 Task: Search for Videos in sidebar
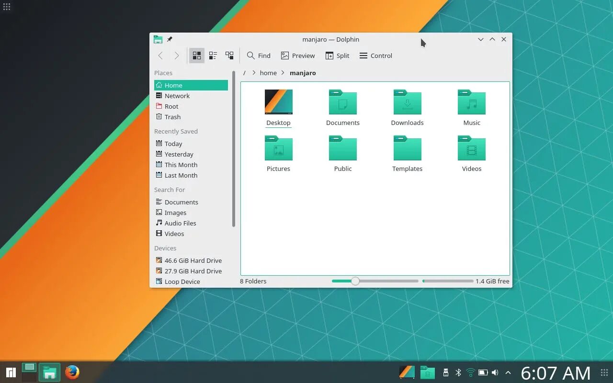point(191,234)
